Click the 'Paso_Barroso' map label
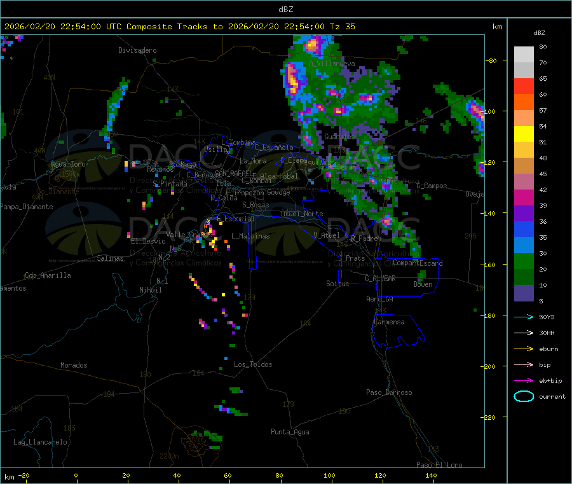572x484 pixels. [x=389, y=392]
